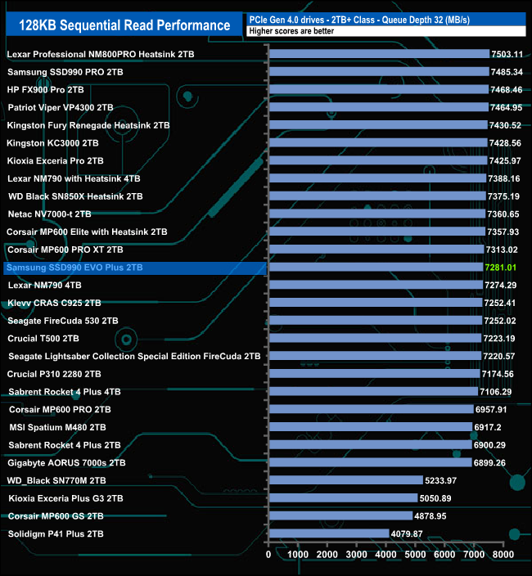The image size is (532, 576).
Task: Click the value 7388.16
Action: (504, 178)
